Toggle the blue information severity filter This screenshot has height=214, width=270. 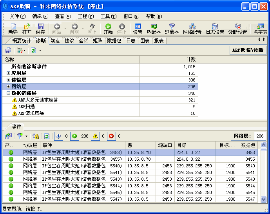(58, 136)
